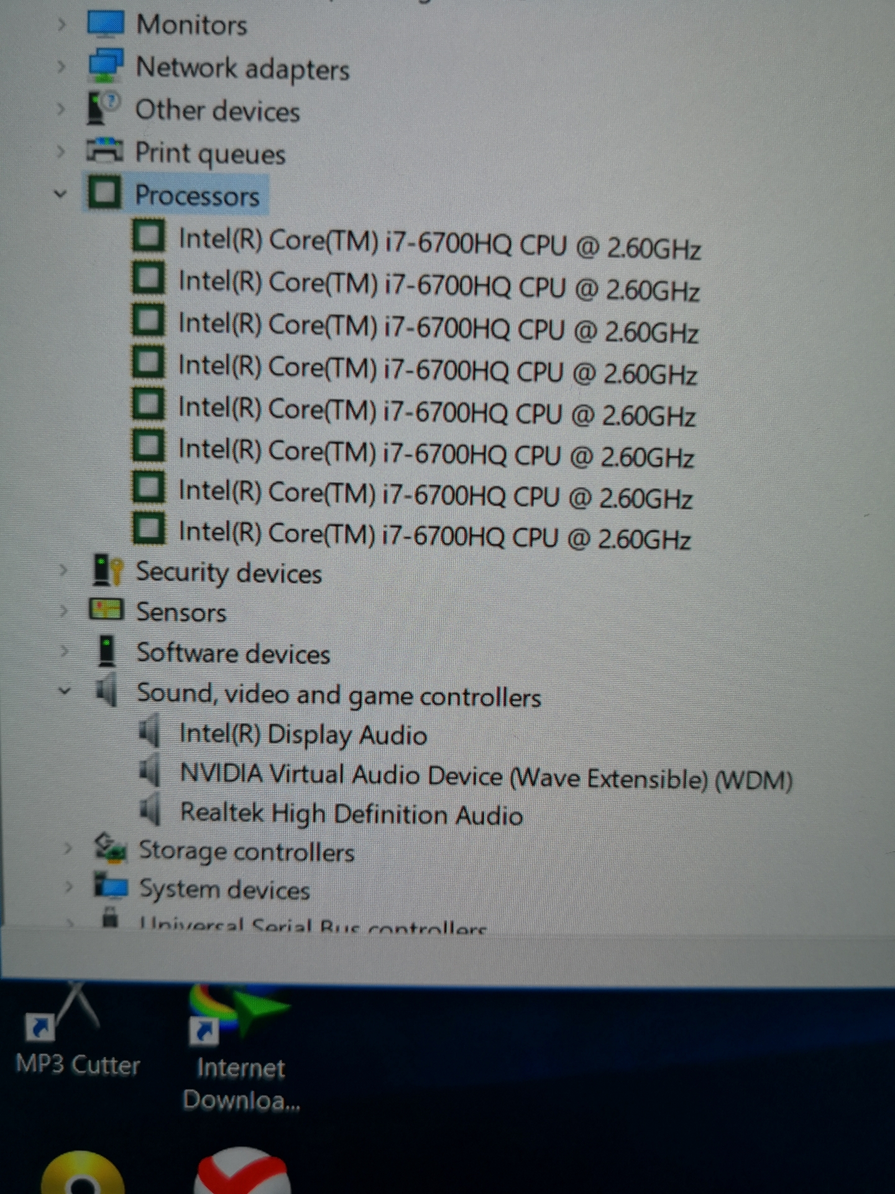The height and width of the screenshot is (1194, 895).
Task: Select the MP3 Cutter desktop shortcut
Action: point(78,1030)
